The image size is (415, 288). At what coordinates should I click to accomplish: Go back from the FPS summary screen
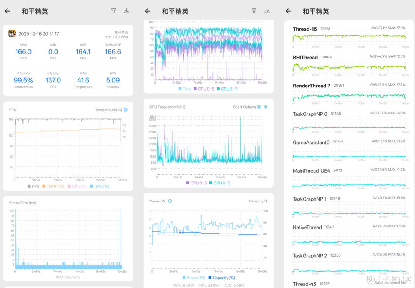point(7,11)
